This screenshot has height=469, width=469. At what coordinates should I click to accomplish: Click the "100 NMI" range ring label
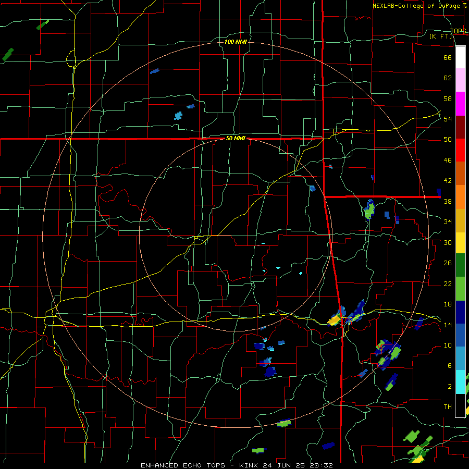[x=236, y=42]
